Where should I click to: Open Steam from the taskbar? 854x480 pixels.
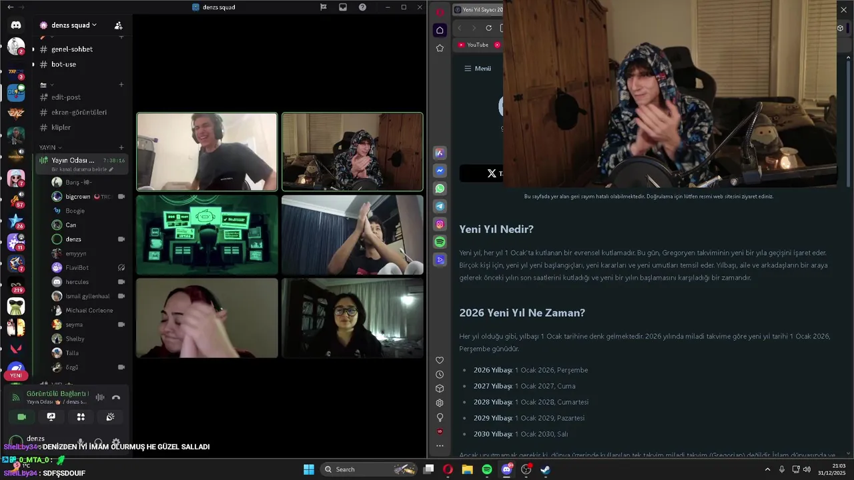click(x=545, y=469)
